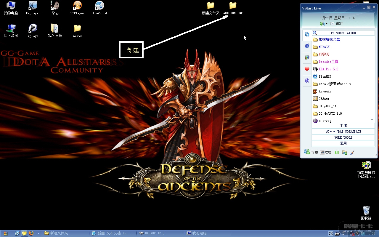
Task: Open the NOHACK folder in VStart
Action: pyautogui.click(x=322, y=47)
